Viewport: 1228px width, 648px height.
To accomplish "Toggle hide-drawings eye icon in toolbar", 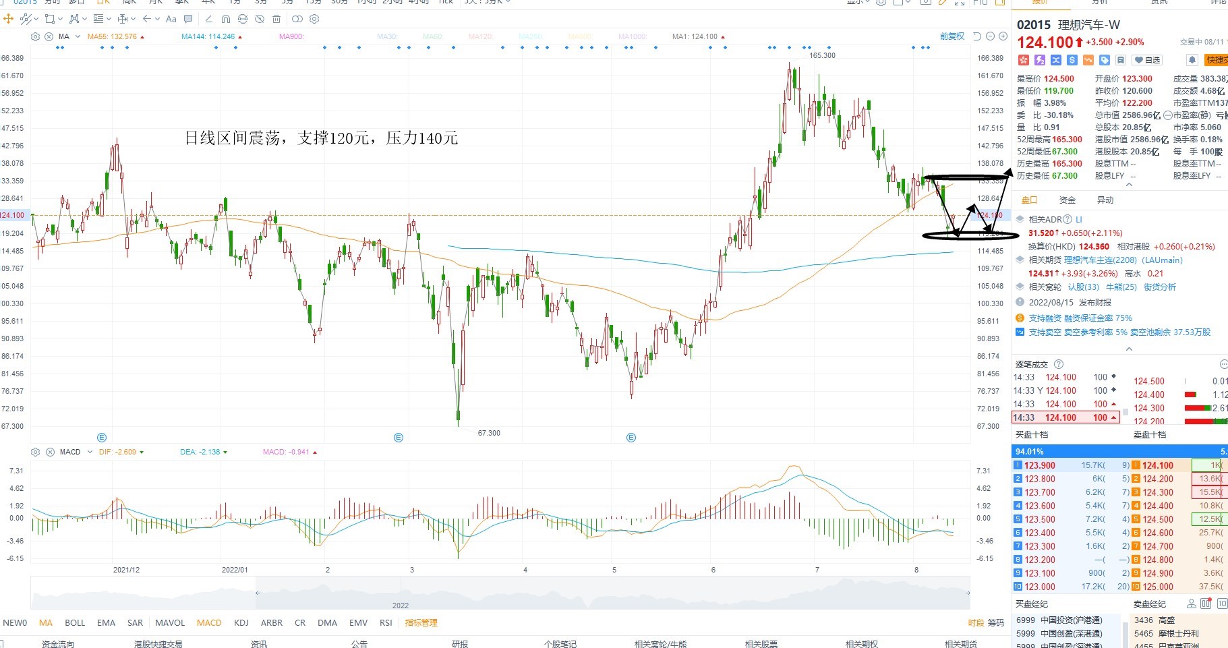I will coord(260,19).
